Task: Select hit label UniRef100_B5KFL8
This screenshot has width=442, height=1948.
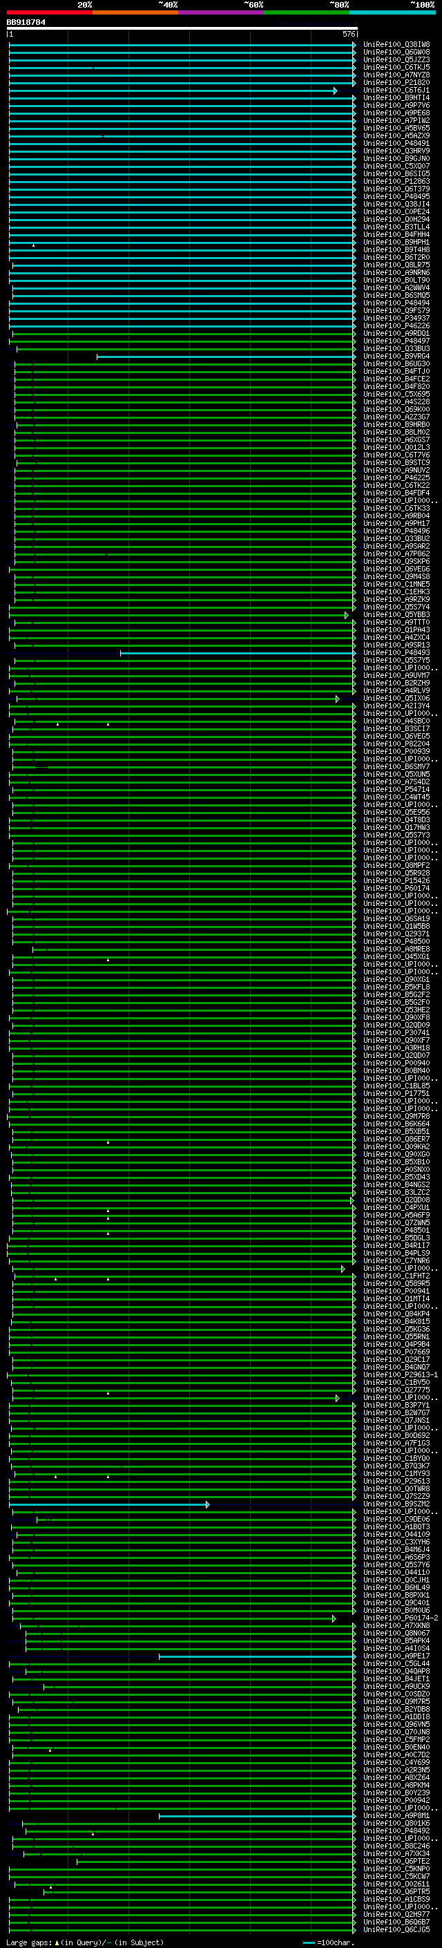Action: pos(396,987)
